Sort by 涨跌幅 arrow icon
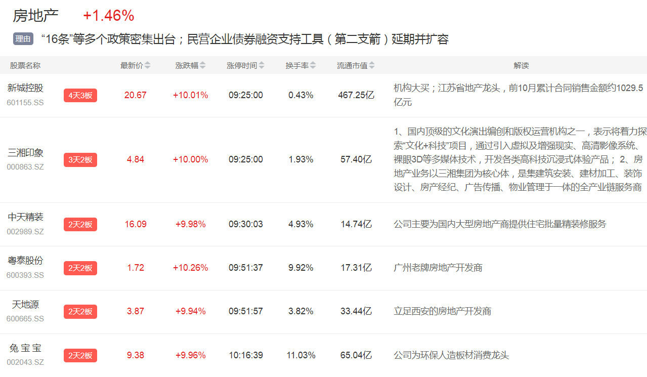 [x=202, y=65]
